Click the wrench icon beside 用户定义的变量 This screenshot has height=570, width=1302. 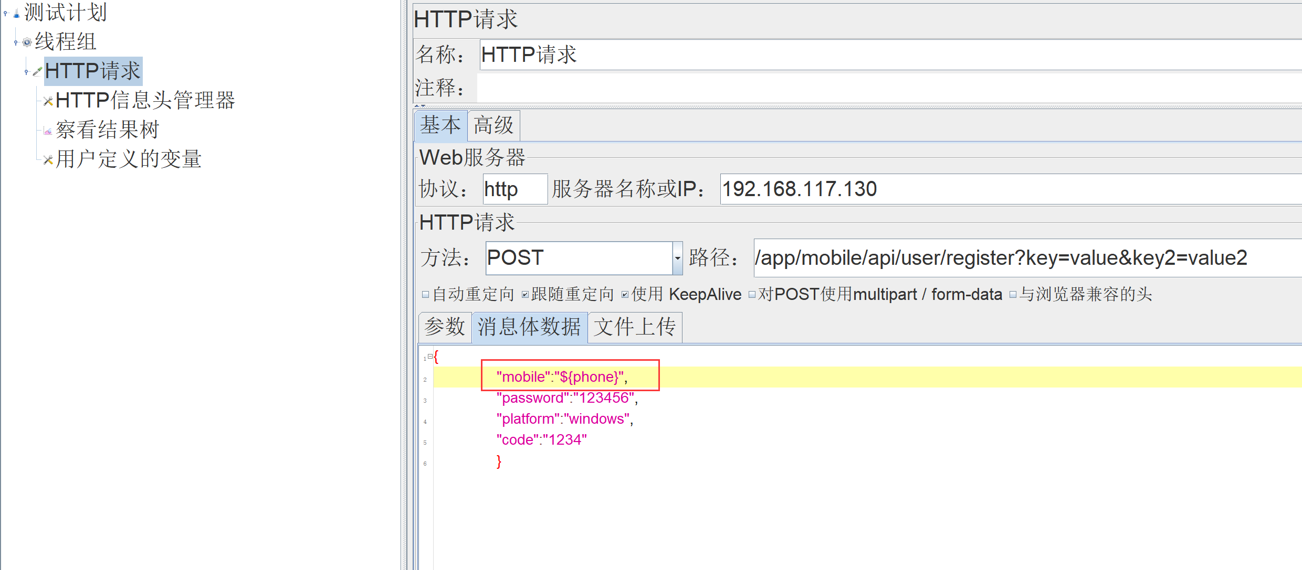48,160
